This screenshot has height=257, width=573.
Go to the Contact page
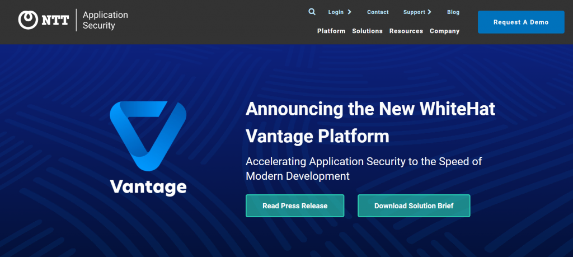pyautogui.click(x=378, y=12)
